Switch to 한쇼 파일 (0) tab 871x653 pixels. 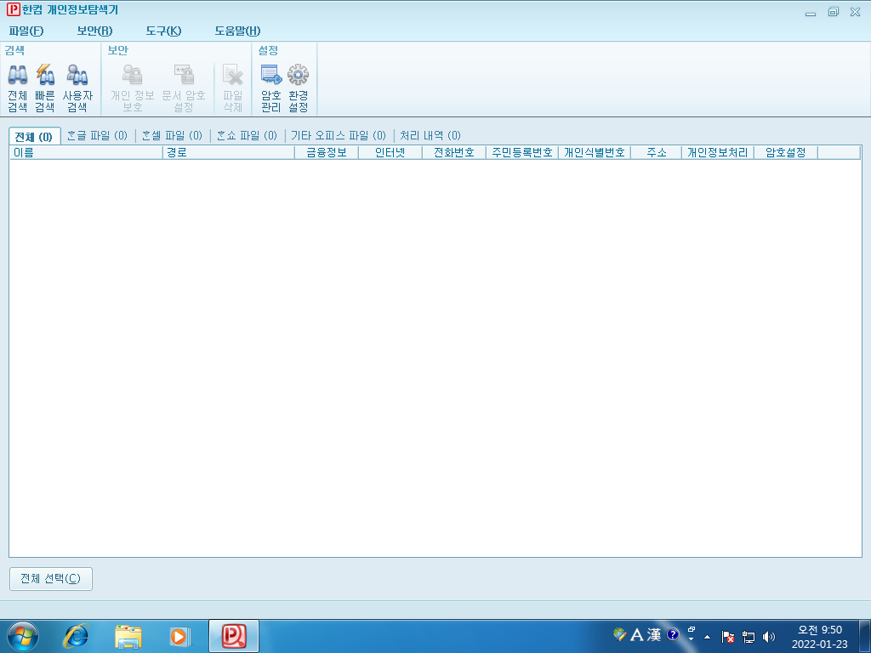click(x=247, y=135)
